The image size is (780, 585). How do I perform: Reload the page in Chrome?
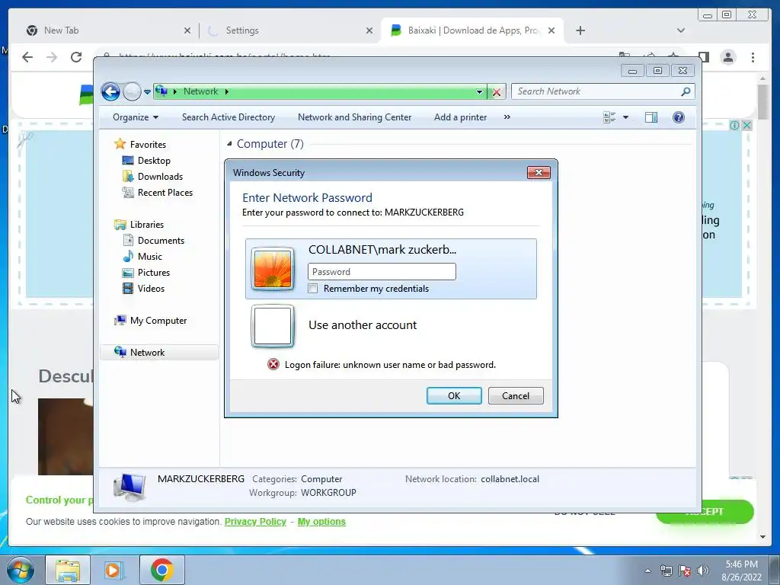pyautogui.click(x=76, y=57)
